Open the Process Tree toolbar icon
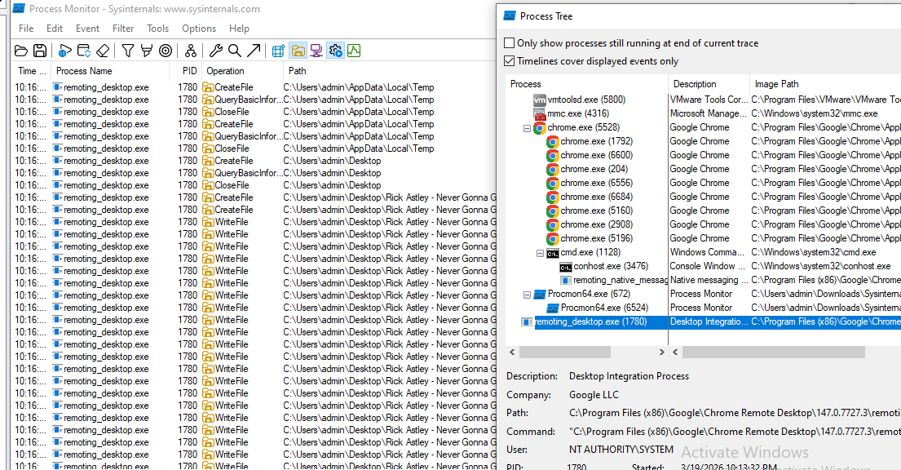Viewport: 901px width, 470px height. [190, 51]
